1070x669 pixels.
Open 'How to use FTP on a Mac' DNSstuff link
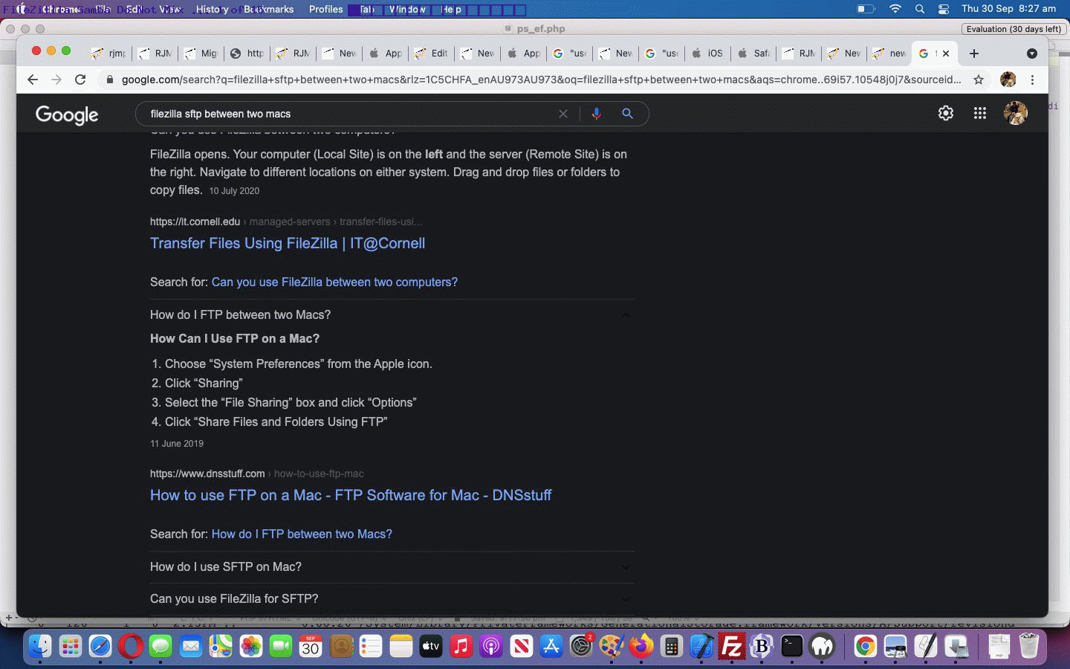[x=351, y=496]
